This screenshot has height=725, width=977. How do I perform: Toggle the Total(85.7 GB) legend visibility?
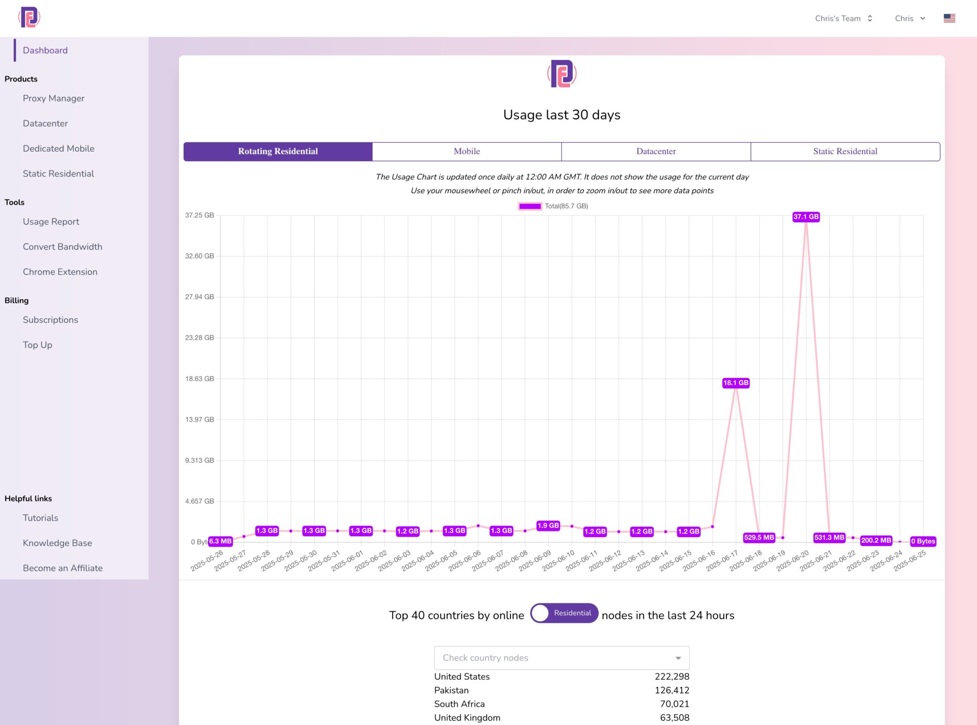click(x=553, y=206)
